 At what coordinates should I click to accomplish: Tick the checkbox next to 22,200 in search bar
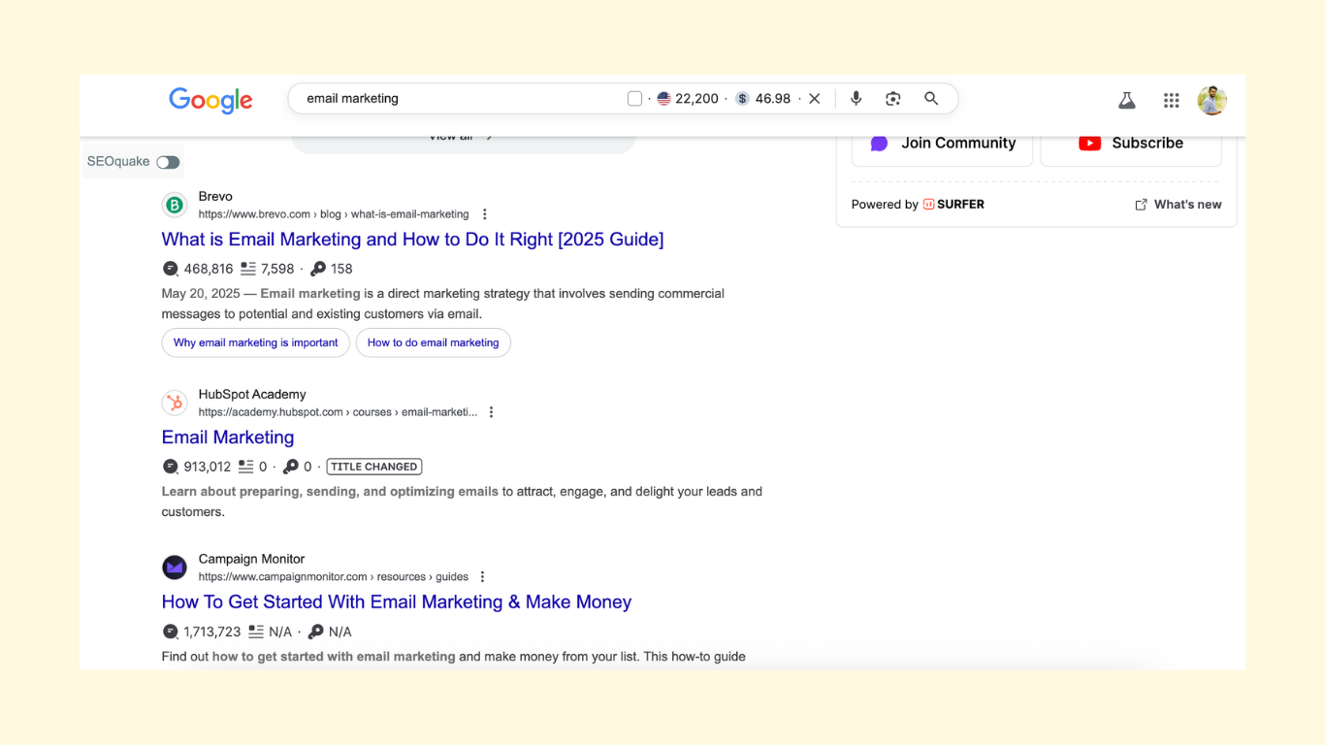(634, 99)
